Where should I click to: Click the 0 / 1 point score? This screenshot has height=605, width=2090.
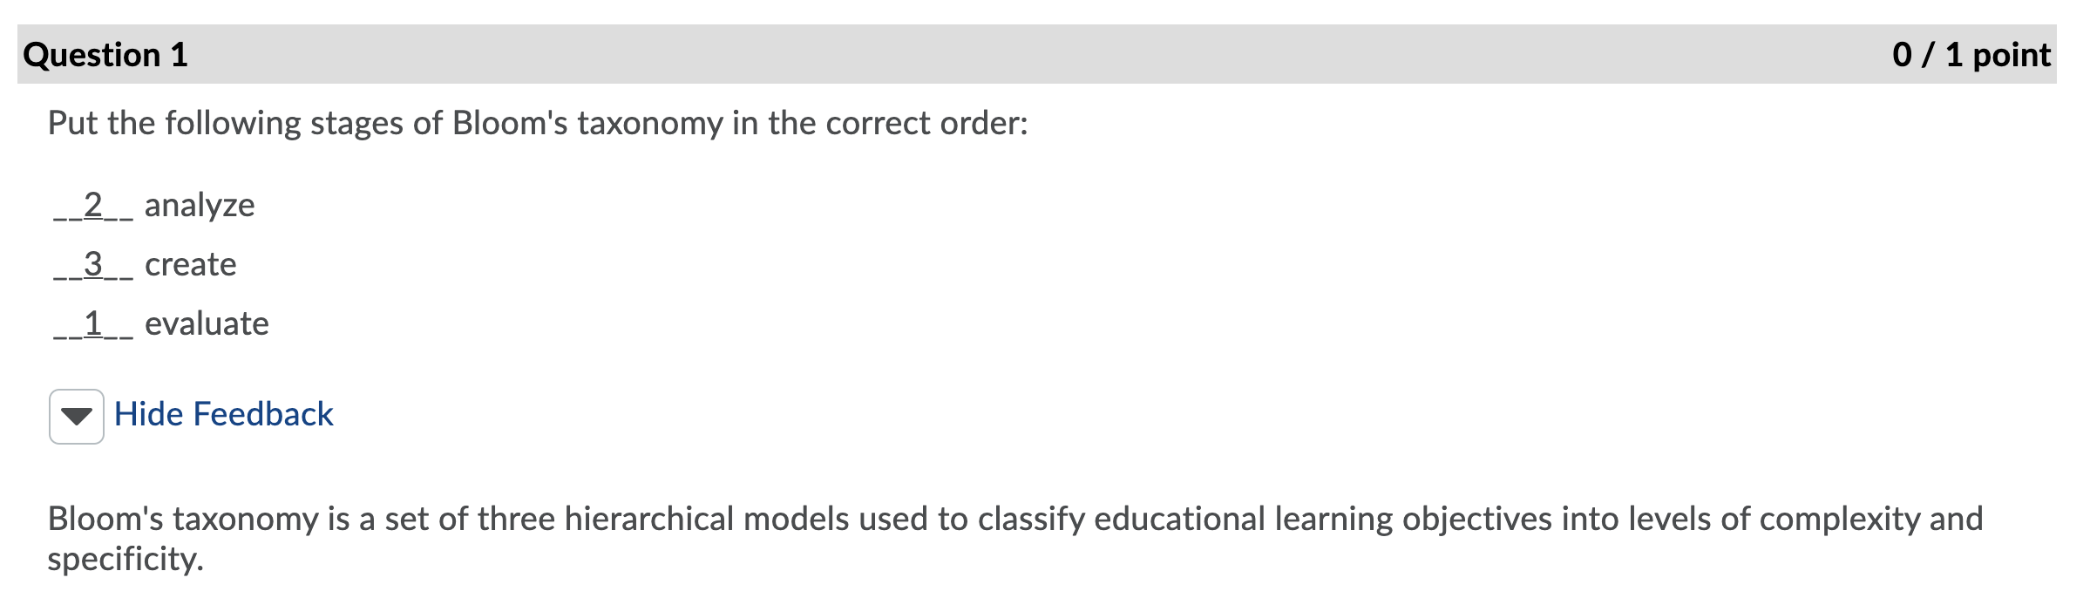[1971, 55]
